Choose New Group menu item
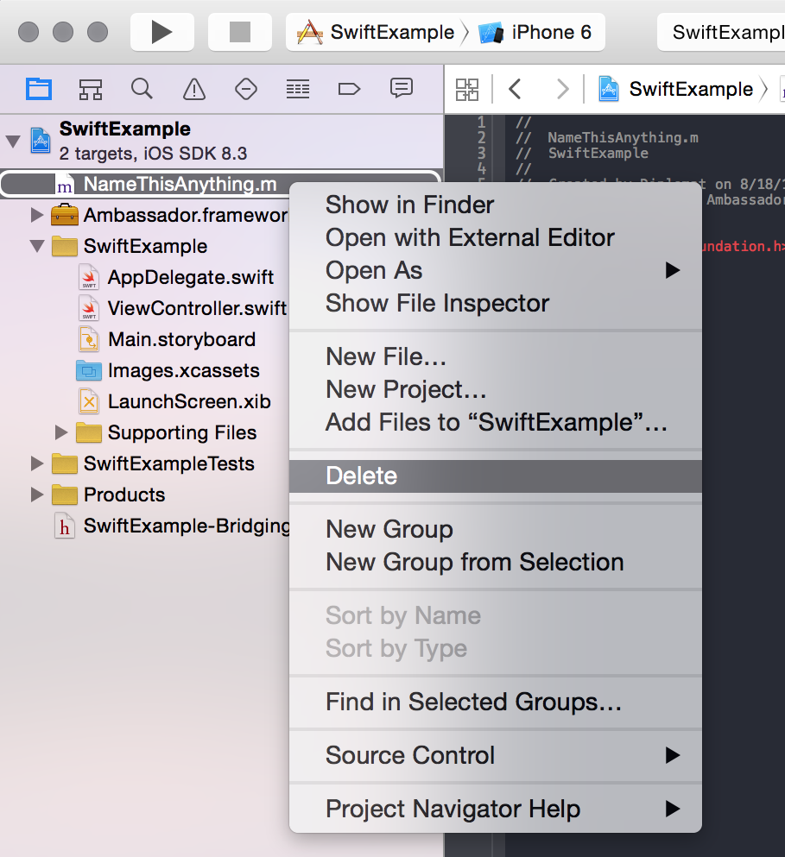Screen dimensions: 785x857 point(496,530)
